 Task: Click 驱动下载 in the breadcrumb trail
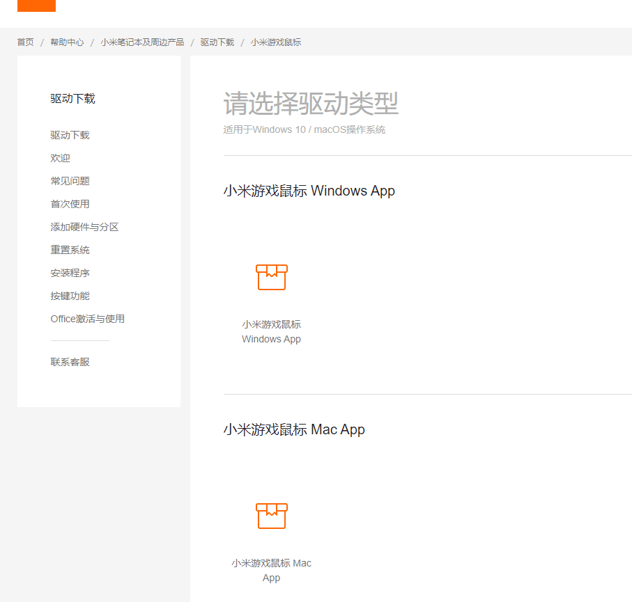[x=217, y=42]
